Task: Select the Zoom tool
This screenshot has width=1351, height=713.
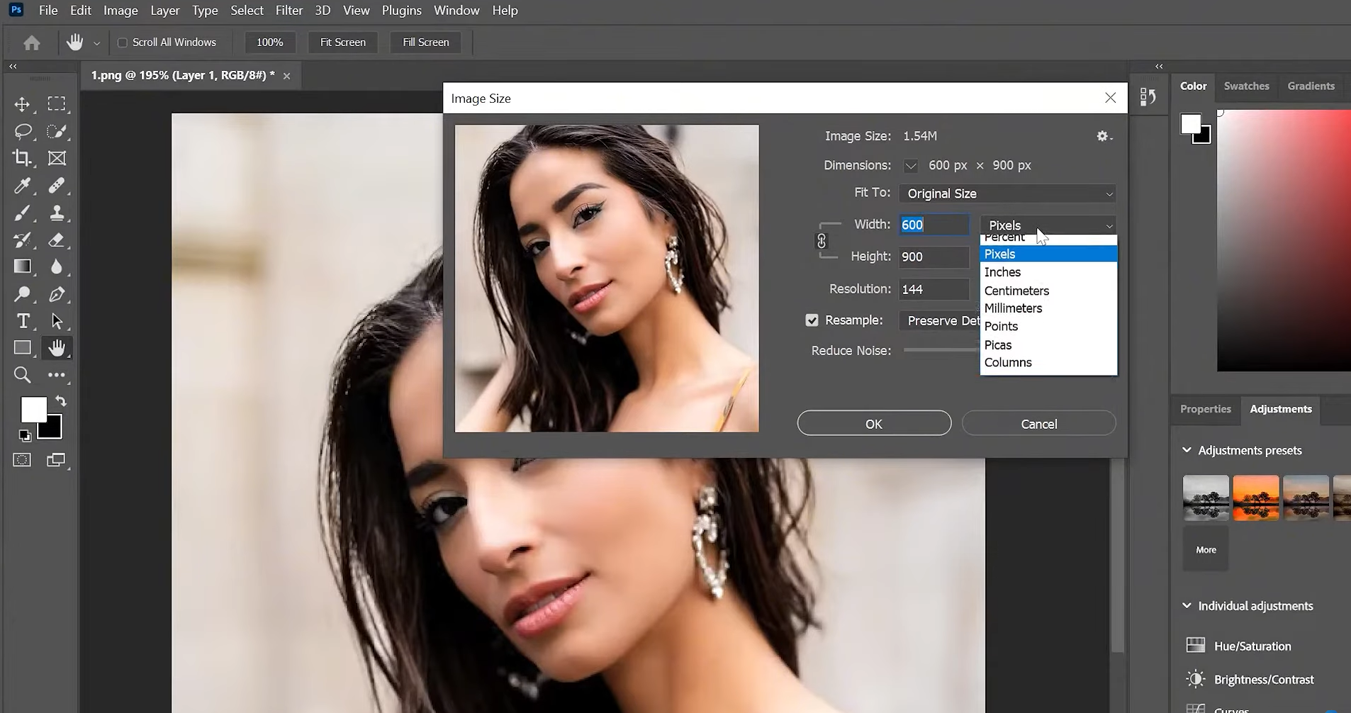Action: pyautogui.click(x=22, y=374)
